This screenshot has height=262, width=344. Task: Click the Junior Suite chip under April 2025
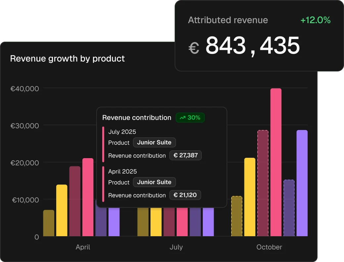tap(154, 182)
